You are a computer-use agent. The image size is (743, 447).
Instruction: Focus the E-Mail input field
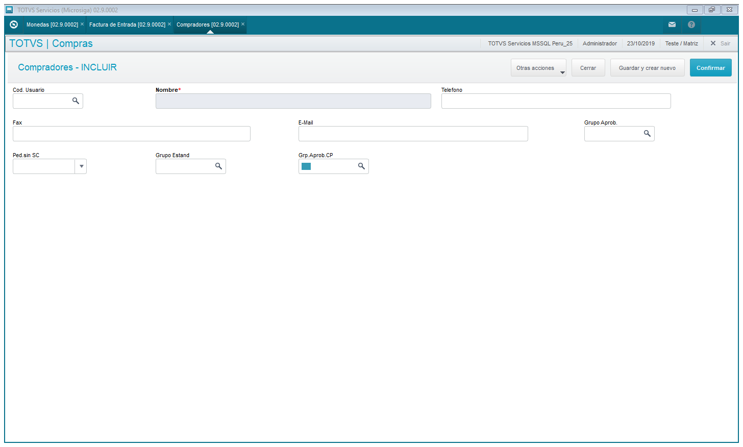(413, 134)
